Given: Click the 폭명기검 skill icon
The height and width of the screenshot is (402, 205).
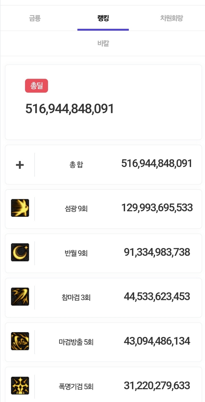Looking at the screenshot, I should coord(20,386).
